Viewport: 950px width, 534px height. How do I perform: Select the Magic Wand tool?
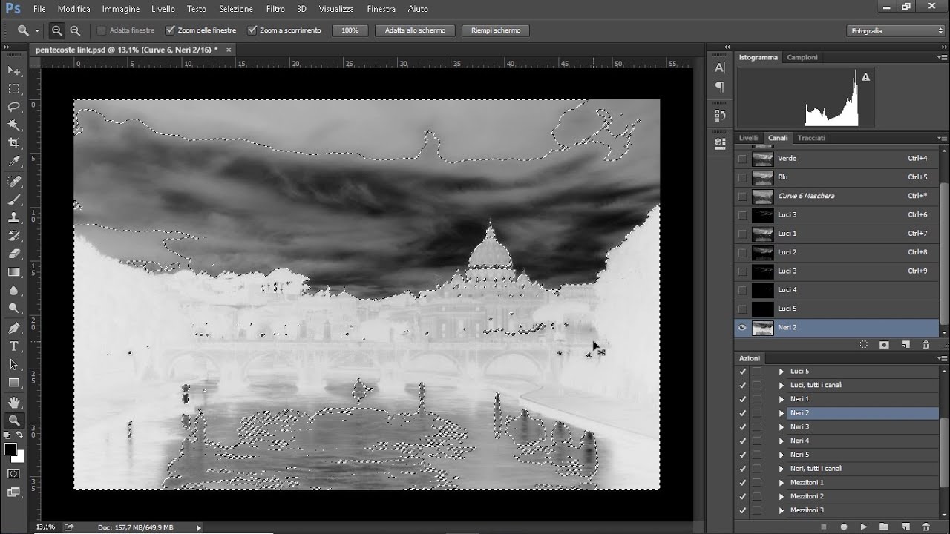pyautogui.click(x=14, y=125)
